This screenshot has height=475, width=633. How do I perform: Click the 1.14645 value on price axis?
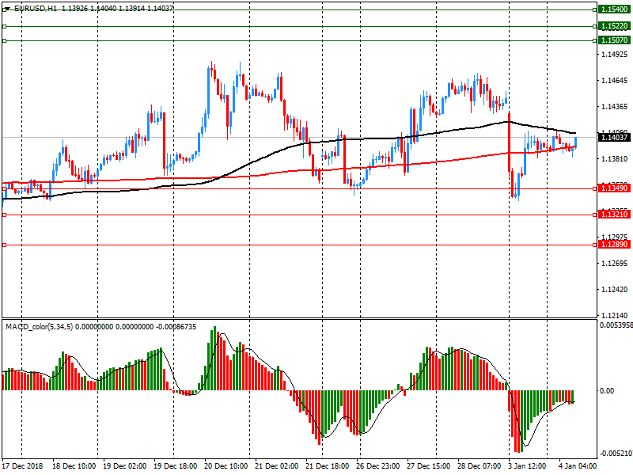point(615,81)
